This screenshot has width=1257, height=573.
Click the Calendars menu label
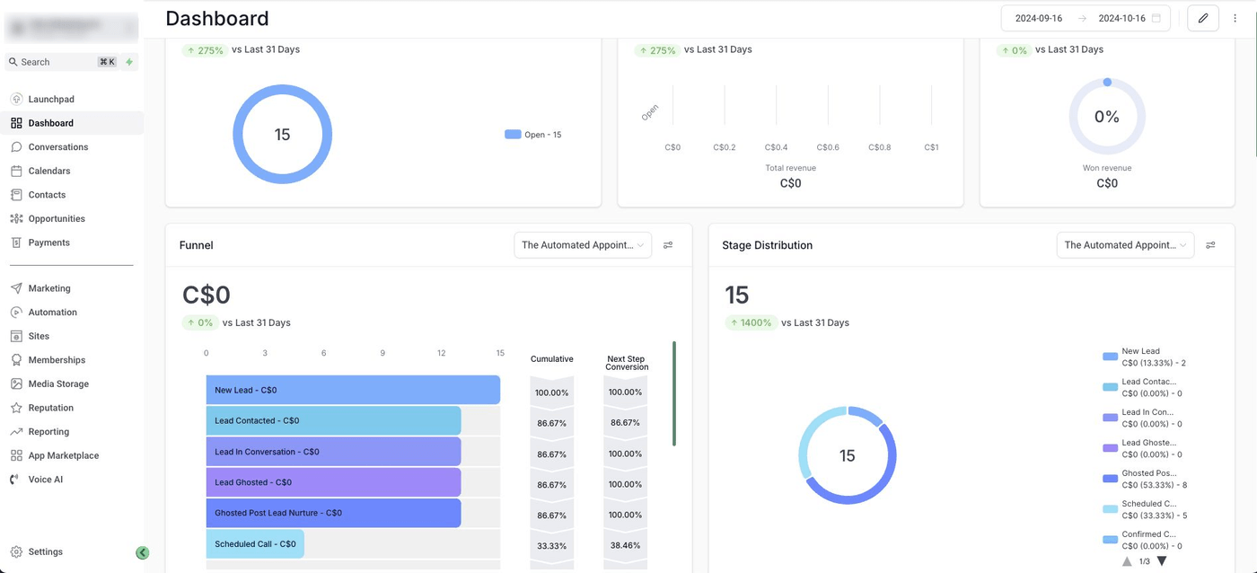[49, 171]
